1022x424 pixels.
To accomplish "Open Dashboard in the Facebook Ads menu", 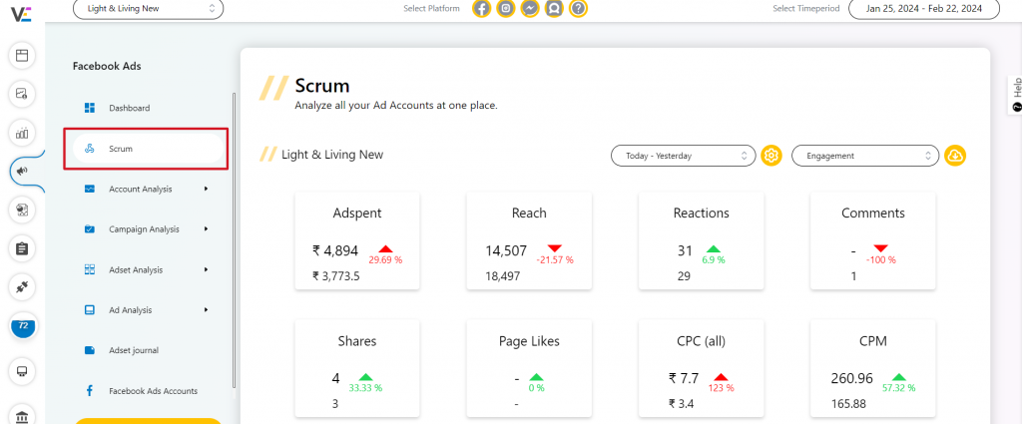I will (129, 108).
